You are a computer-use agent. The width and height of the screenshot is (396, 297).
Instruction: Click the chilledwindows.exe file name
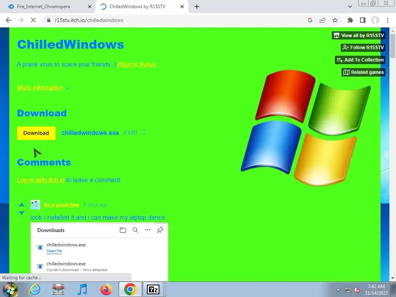click(x=90, y=133)
